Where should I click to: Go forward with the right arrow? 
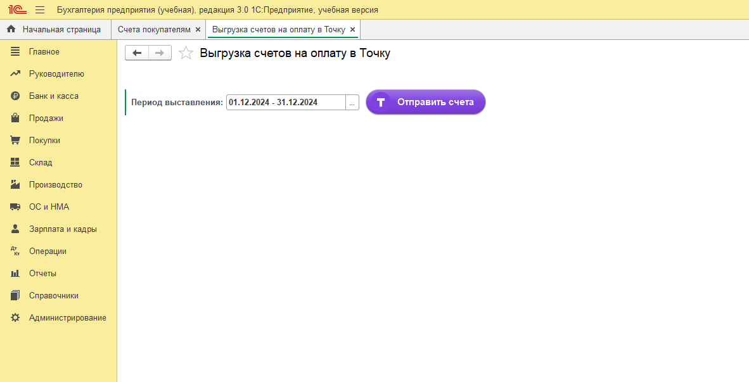160,53
